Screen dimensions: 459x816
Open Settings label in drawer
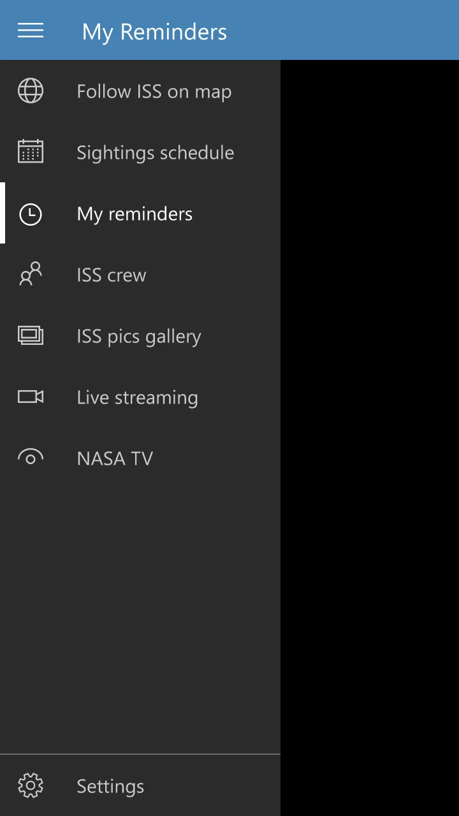pos(110,787)
